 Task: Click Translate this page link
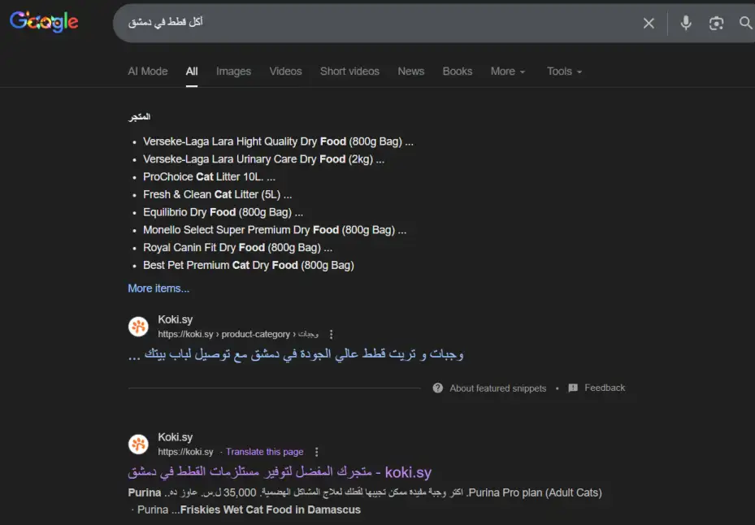tap(265, 452)
